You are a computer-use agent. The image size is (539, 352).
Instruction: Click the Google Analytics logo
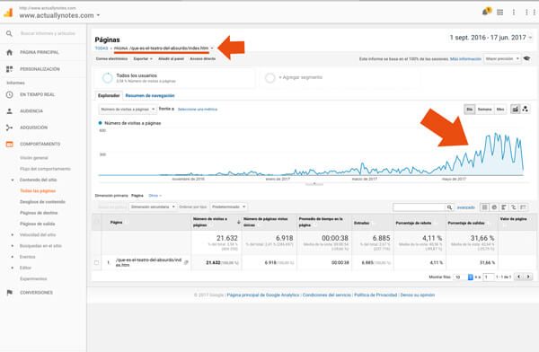pos(8,13)
